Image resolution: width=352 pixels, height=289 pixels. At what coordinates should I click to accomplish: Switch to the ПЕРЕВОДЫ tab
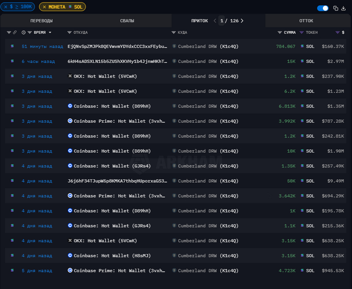coord(41,21)
